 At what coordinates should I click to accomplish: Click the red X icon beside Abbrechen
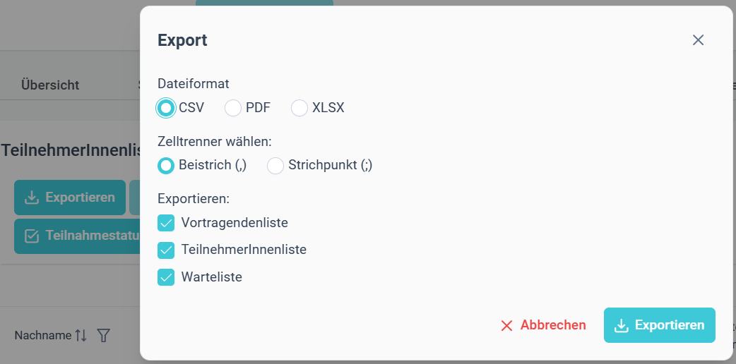coord(506,325)
